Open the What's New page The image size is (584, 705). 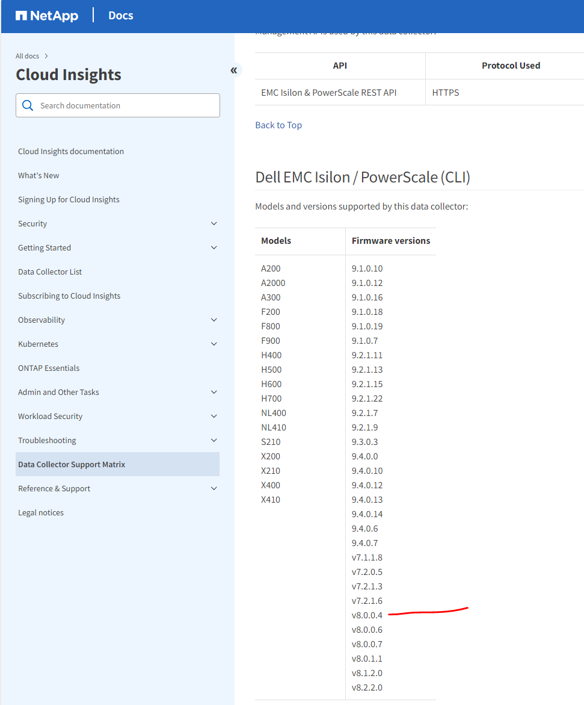coord(38,175)
